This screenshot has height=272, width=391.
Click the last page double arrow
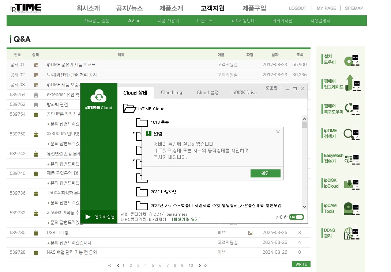(x=205, y=265)
